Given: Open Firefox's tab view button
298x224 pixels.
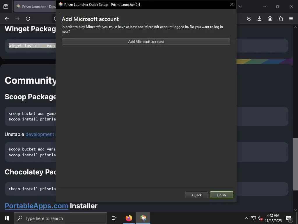Looking at the screenshot, I should [x=6, y=6].
